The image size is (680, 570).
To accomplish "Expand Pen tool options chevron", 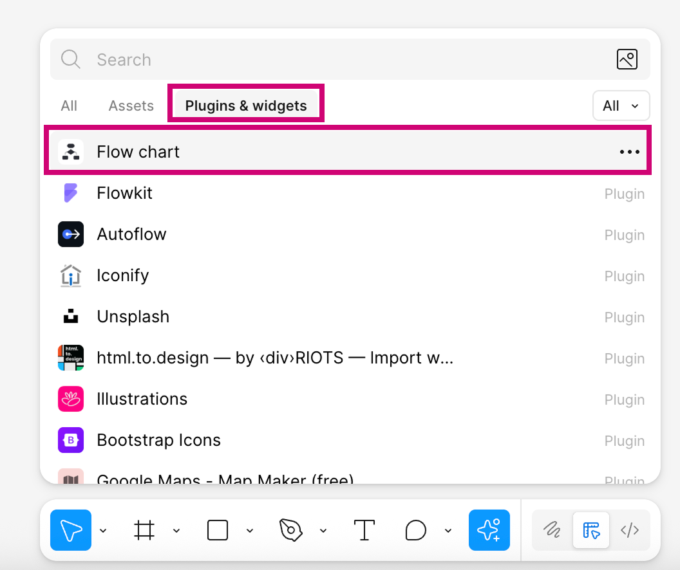I will [x=323, y=531].
